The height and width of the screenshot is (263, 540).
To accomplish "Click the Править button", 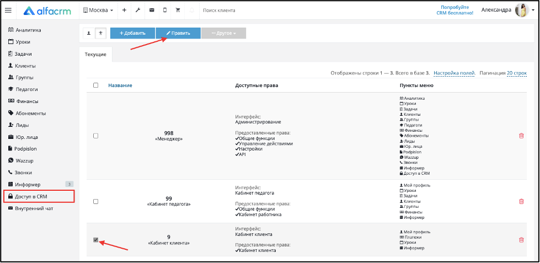I will tap(178, 33).
